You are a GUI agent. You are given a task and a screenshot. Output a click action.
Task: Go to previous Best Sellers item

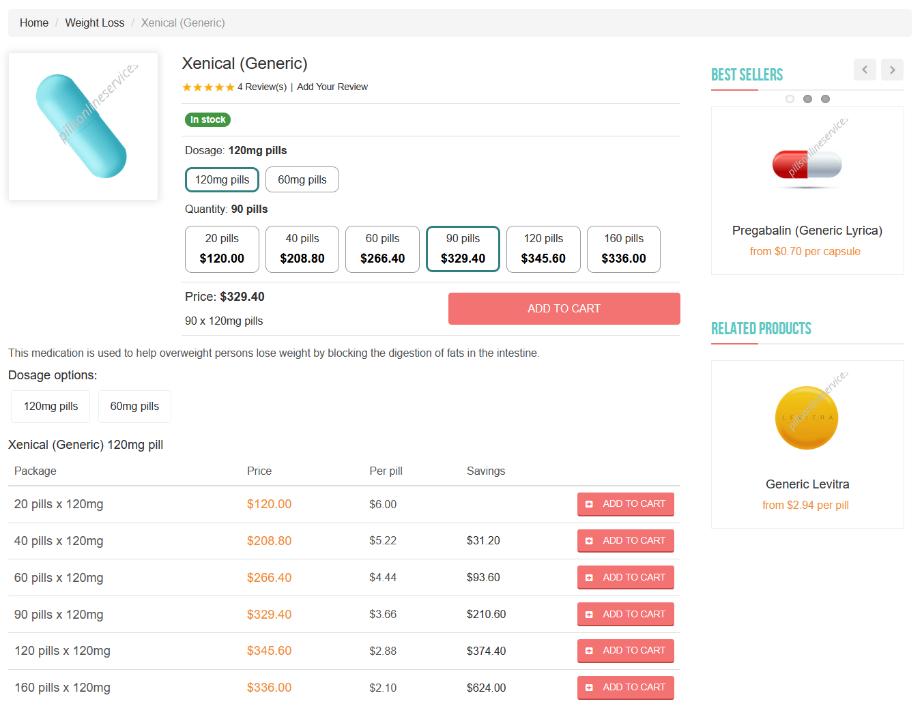(865, 70)
